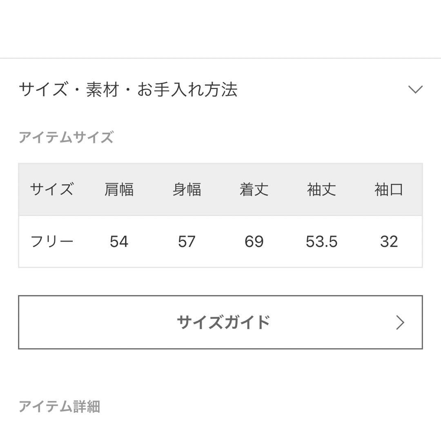This screenshot has width=441, height=441.
Task: Click the gray size table header row
Action: 220,189
